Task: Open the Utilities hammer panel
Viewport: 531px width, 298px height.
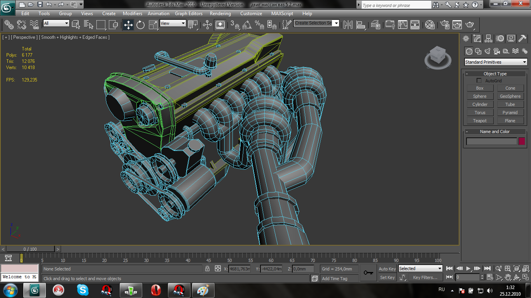Action: (522, 38)
